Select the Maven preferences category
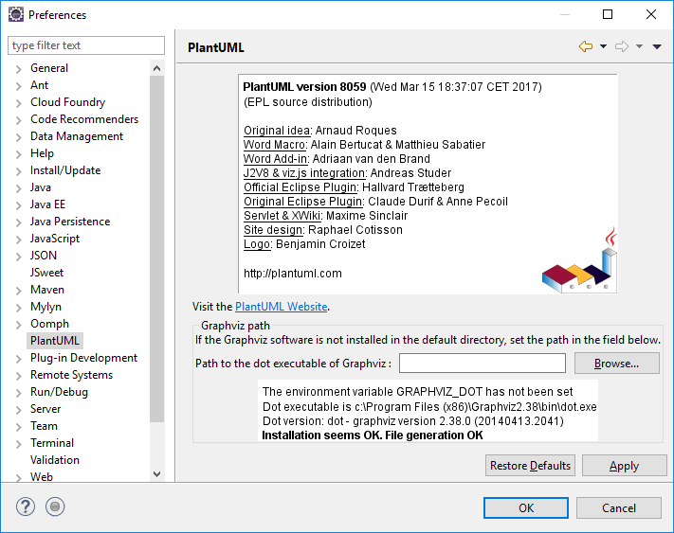Image resolution: width=674 pixels, height=533 pixels. (47, 290)
